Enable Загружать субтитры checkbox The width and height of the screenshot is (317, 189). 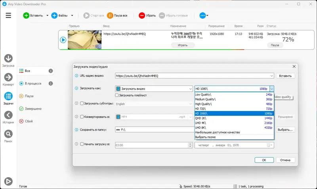pos(82,103)
